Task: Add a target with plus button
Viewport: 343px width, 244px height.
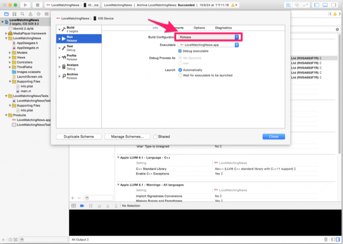Action: coord(73,198)
